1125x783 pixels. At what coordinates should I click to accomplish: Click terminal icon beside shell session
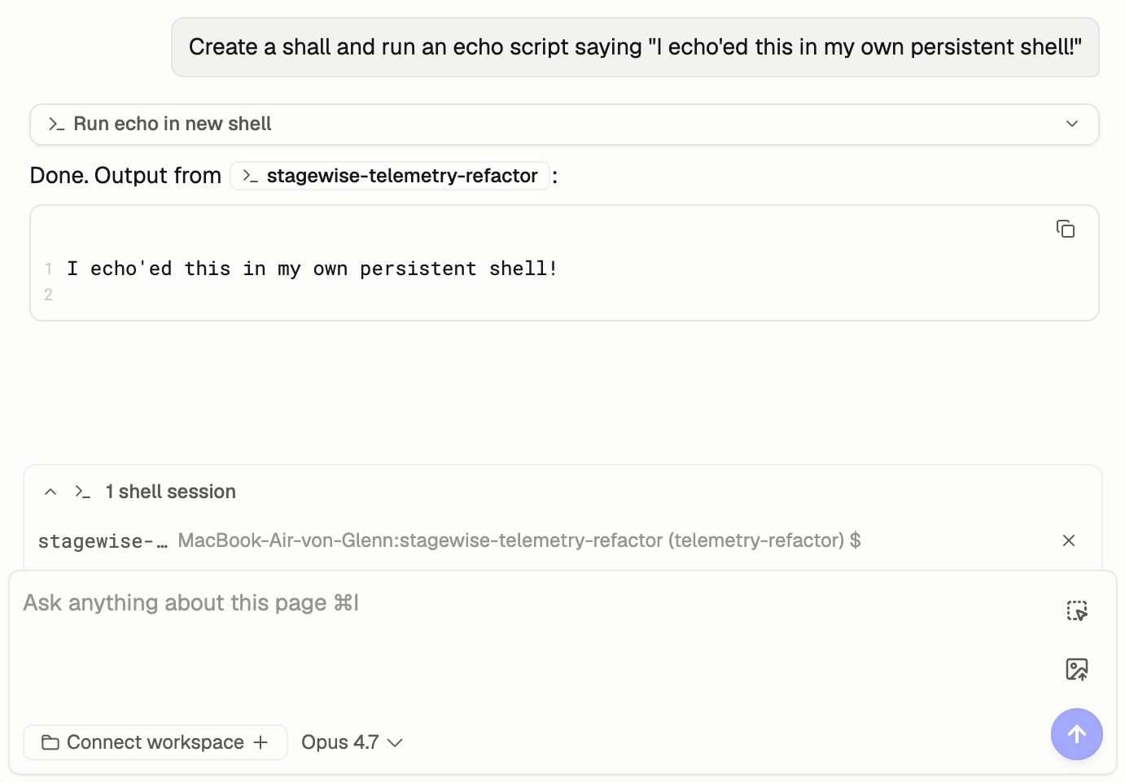tap(82, 492)
